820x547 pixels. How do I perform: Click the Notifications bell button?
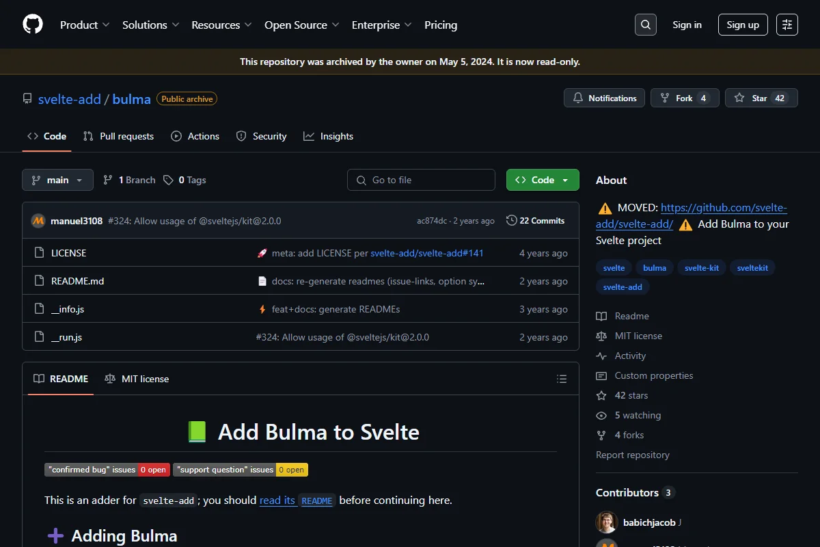click(x=605, y=98)
